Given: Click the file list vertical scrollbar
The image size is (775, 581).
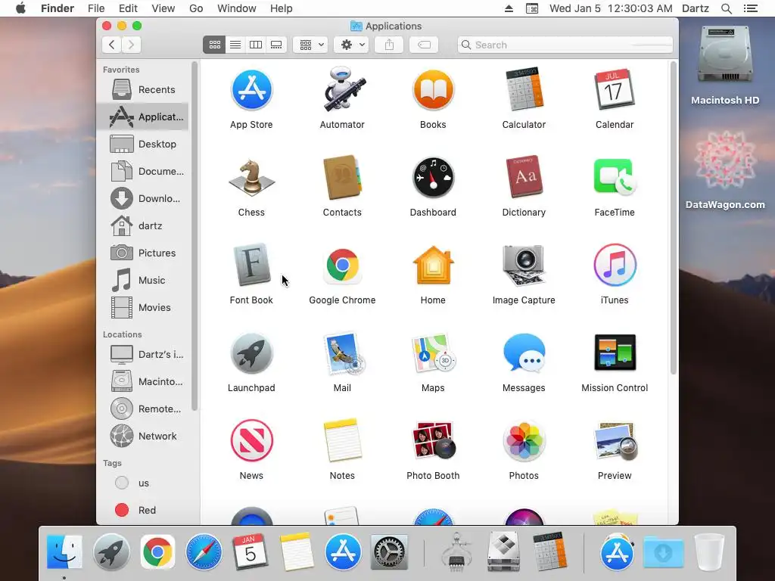Looking at the screenshot, I should pyautogui.click(x=673, y=217).
